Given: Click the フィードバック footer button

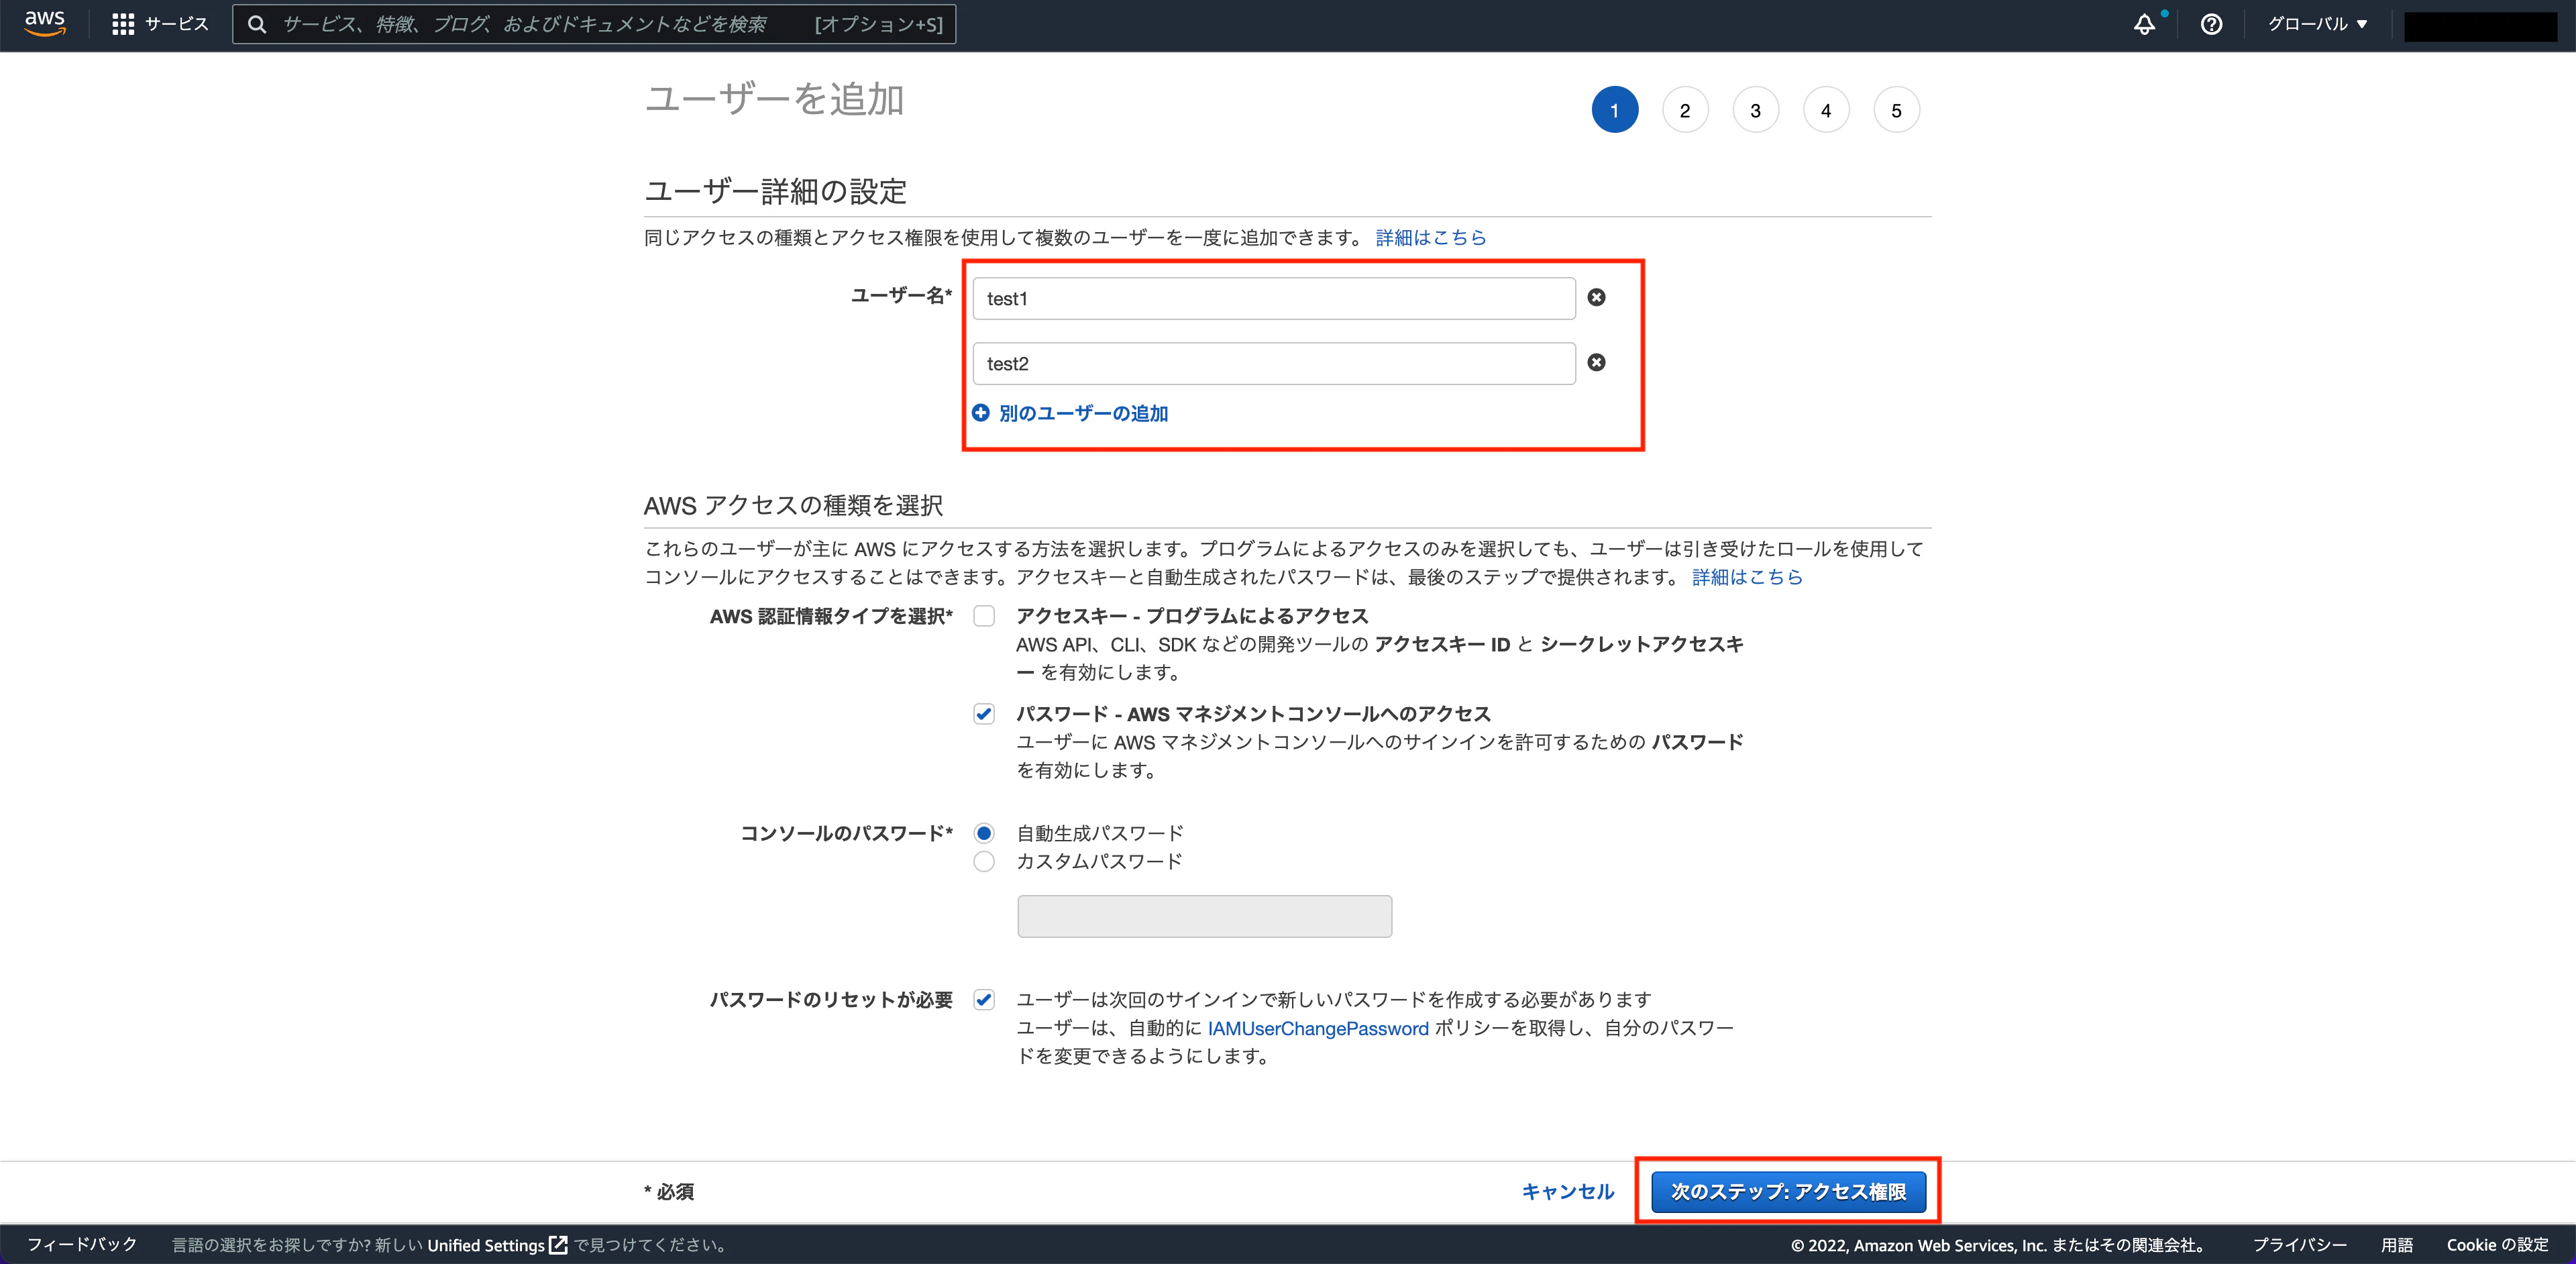Looking at the screenshot, I should [82, 1244].
